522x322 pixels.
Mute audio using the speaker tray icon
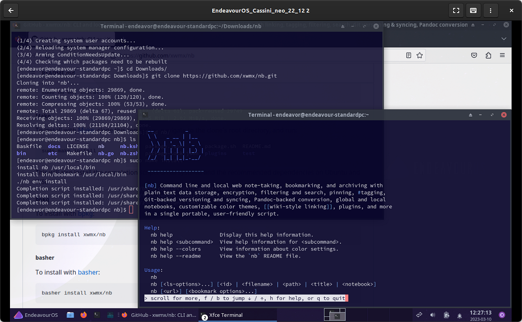(x=432, y=315)
